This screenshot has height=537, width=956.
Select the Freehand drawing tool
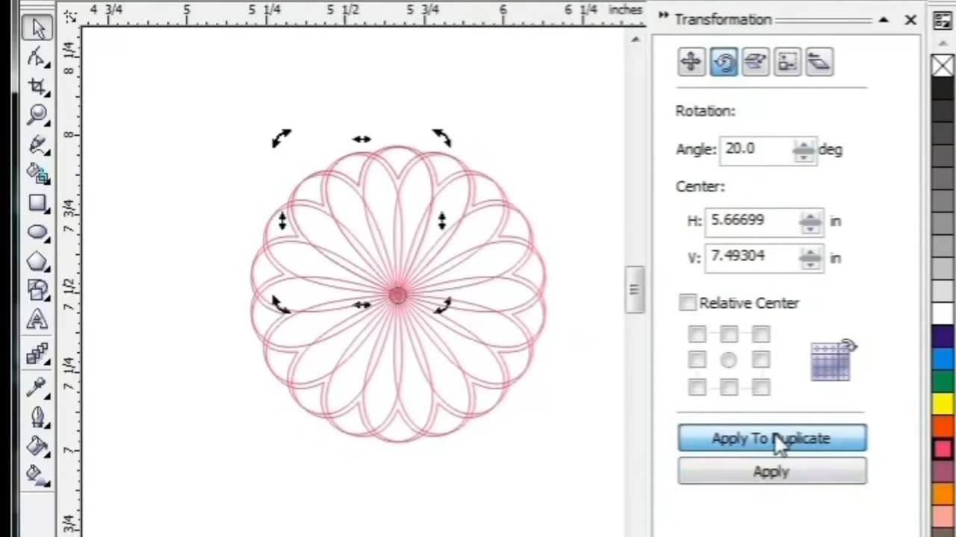37,145
